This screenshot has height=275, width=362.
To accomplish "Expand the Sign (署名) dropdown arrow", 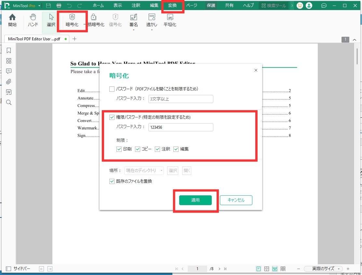I will click(x=133, y=30).
